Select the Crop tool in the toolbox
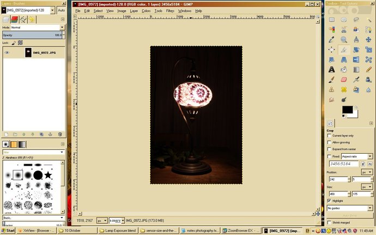Viewport: 376px width, 235px height. (x=344, y=50)
